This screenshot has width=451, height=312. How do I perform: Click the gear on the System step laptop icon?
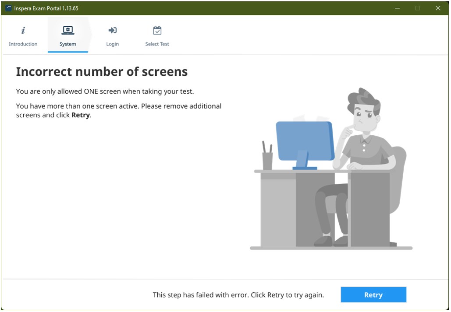67,29
